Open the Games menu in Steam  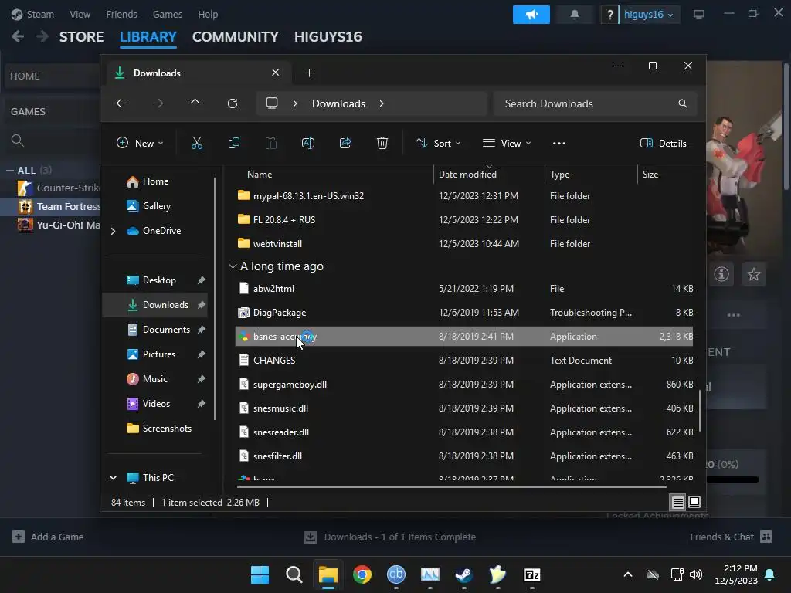pos(168,14)
